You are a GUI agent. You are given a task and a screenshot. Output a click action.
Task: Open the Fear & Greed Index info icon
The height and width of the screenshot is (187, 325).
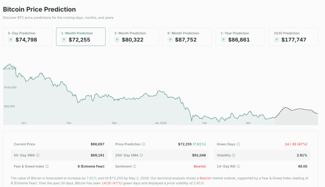(47, 166)
